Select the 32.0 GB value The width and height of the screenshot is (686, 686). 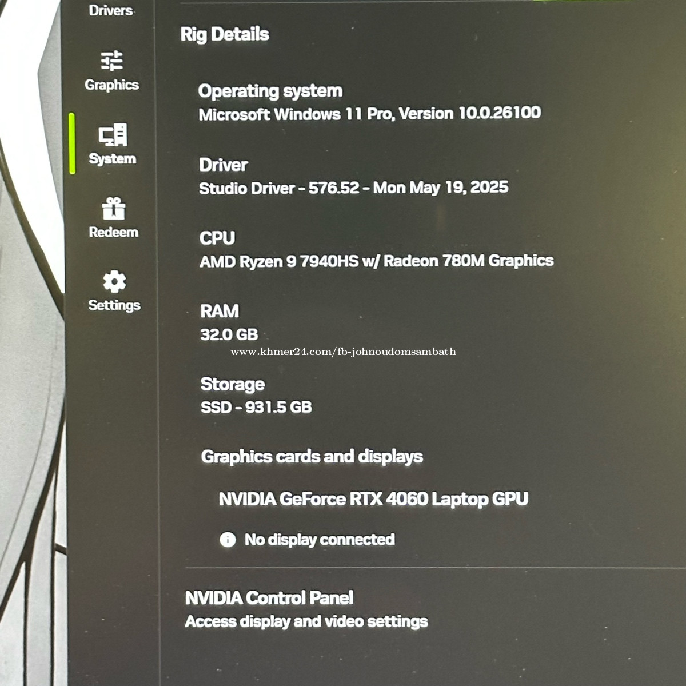(229, 334)
